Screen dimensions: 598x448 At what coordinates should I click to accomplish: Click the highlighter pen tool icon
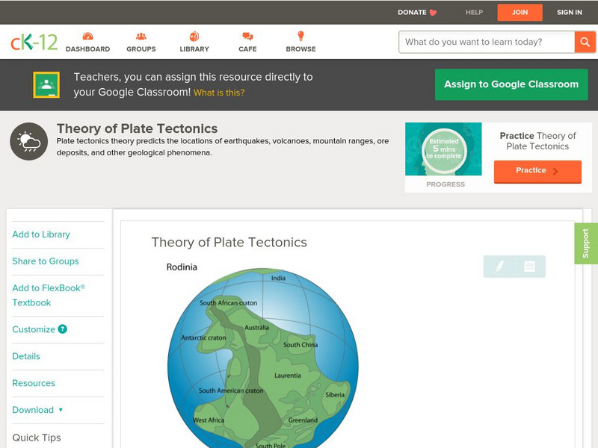point(499,267)
